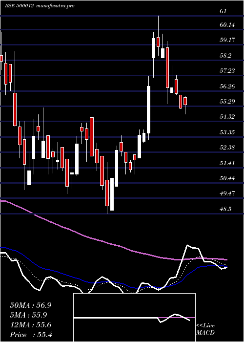The width and height of the screenshot is (244, 342).
Task: Click the 57.23 price axis label
Action: coord(227,71)
